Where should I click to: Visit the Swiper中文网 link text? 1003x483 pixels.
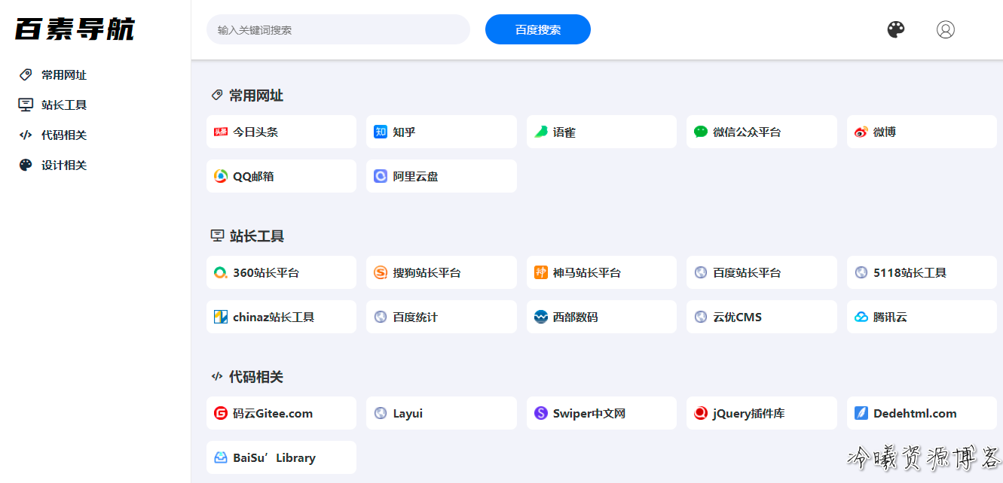tap(589, 413)
